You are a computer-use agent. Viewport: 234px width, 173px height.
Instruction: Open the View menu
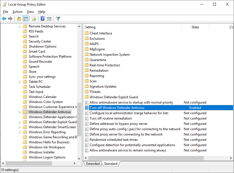pyautogui.click(x=30, y=12)
